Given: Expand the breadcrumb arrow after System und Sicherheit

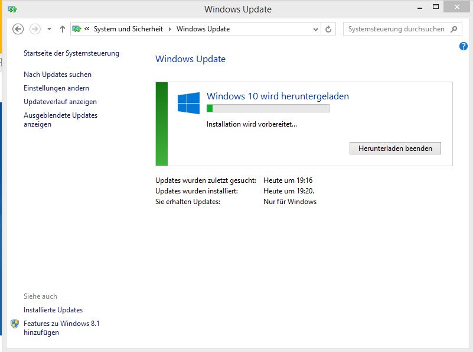Looking at the screenshot, I should click(170, 29).
